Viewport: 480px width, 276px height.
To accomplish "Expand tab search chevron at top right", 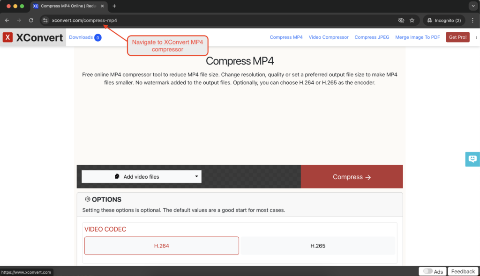I will [473, 6].
